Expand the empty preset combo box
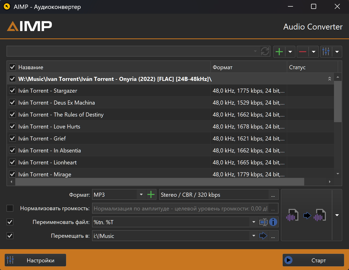349x270 pixels. click(x=255, y=51)
